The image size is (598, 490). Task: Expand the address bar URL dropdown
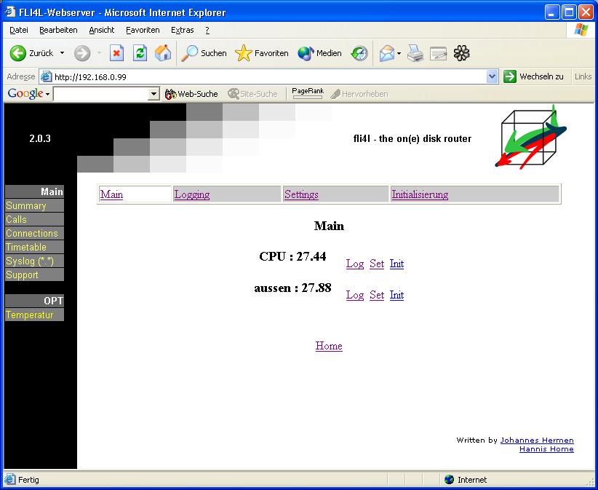tap(493, 76)
